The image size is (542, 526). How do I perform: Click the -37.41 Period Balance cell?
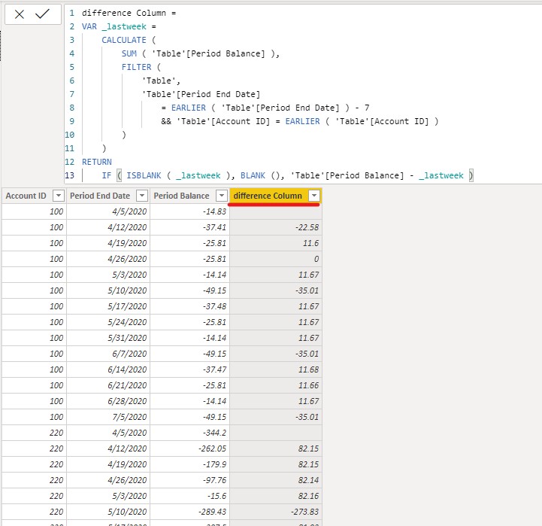(x=189, y=227)
